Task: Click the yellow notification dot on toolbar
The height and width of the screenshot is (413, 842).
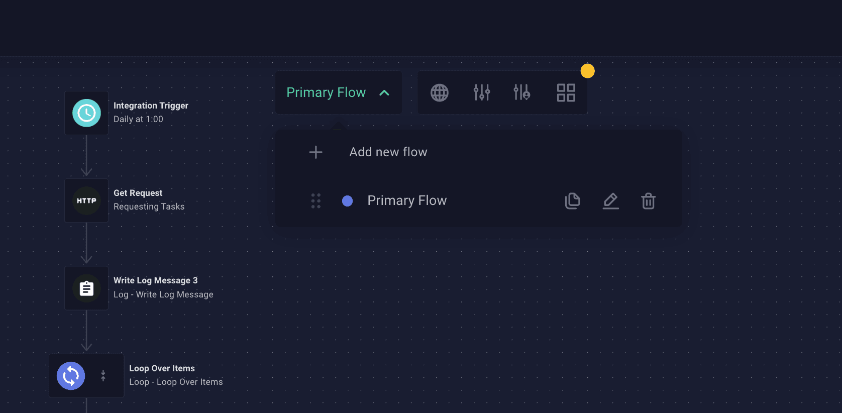Action: point(588,71)
